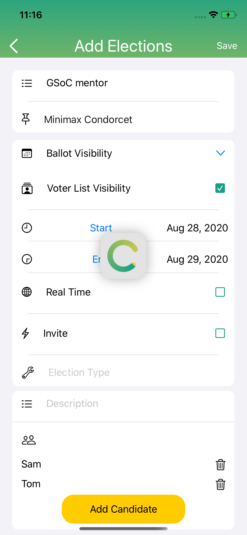Expand the Ballot Visibility dropdown chevron

point(220,153)
